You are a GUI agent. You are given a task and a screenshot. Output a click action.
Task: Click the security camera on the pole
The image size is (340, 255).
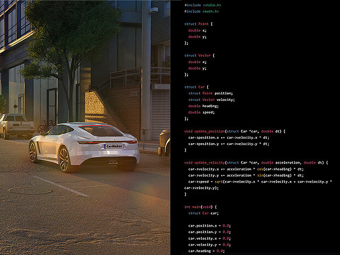click(153, 9)
